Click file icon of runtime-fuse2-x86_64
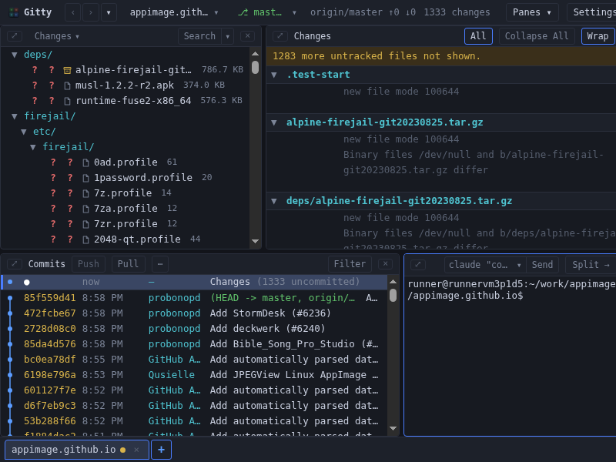 [x=67, y=101]
